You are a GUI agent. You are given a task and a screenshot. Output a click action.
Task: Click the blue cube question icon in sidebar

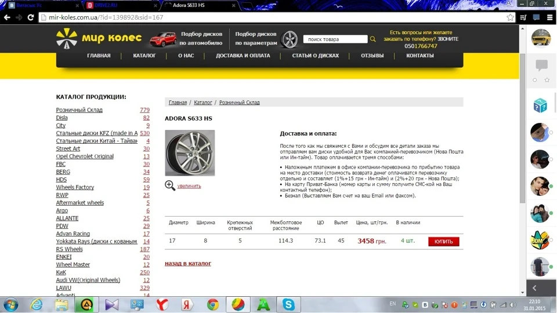point(540,105)
